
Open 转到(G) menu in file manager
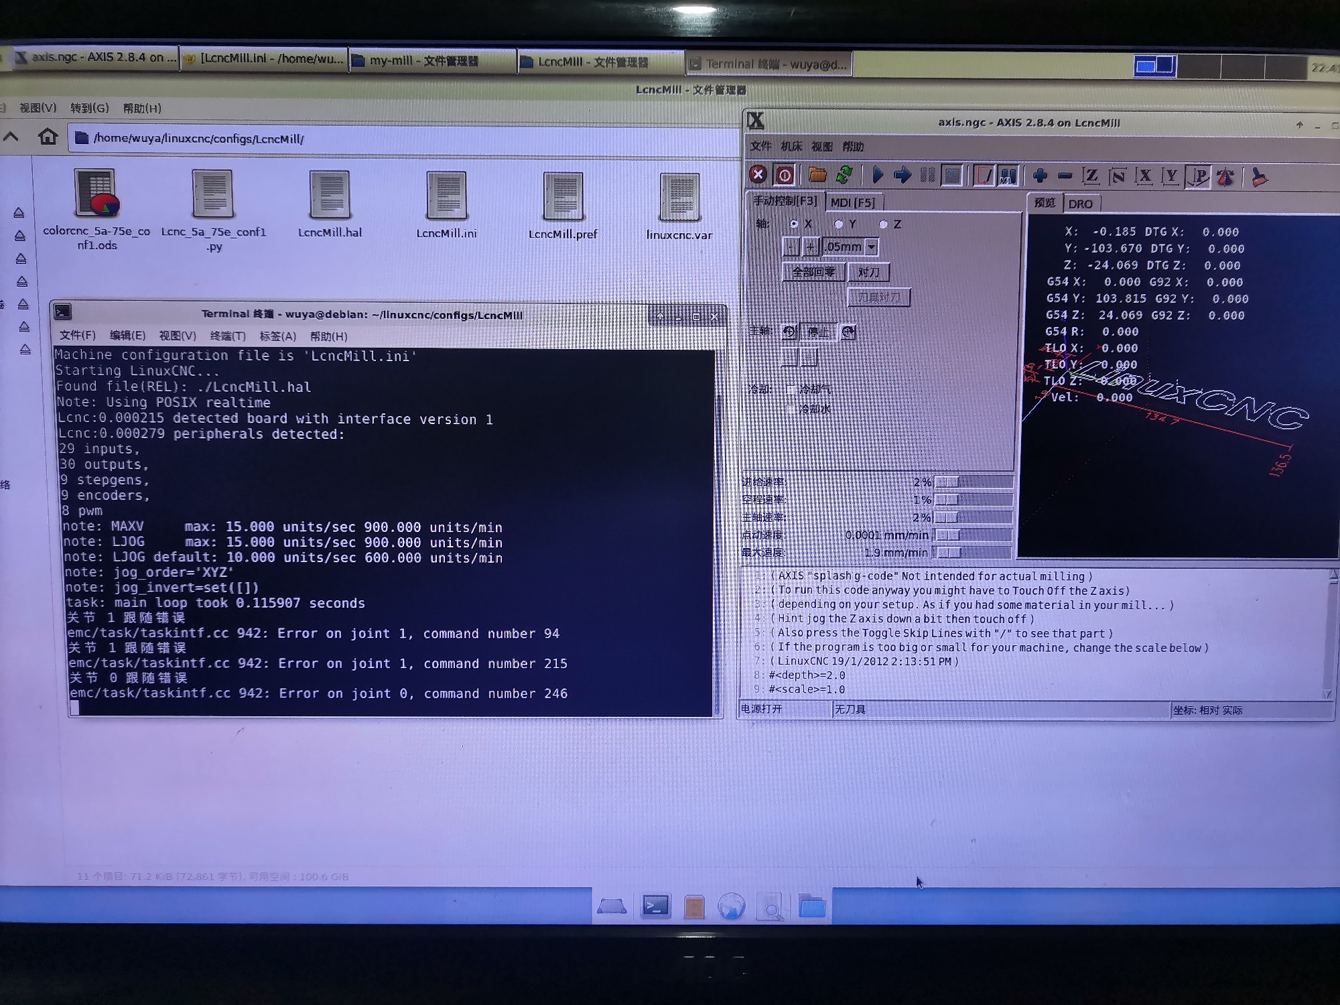pos(89,108)
